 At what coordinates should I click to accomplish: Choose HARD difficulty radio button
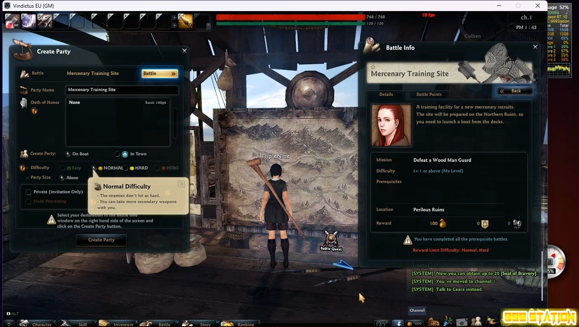click(x=126, y=168)
